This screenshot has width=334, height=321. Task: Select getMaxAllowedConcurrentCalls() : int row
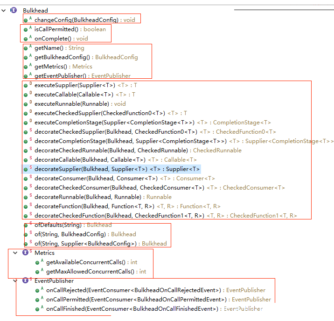click(x=96, y=272)
